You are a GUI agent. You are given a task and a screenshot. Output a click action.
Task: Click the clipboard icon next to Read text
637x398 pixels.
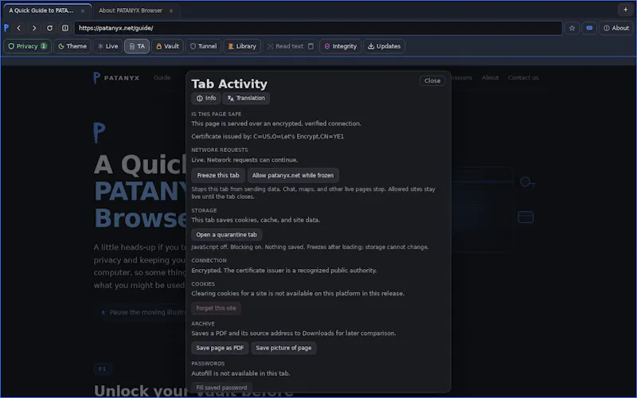311,46
